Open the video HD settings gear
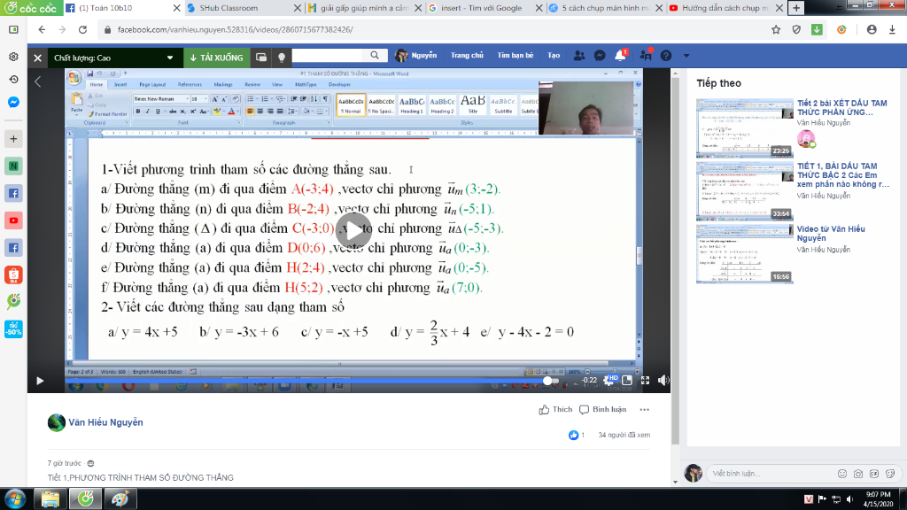The width and height of the screenshot is (907, 510). click(x=609, y=380)
